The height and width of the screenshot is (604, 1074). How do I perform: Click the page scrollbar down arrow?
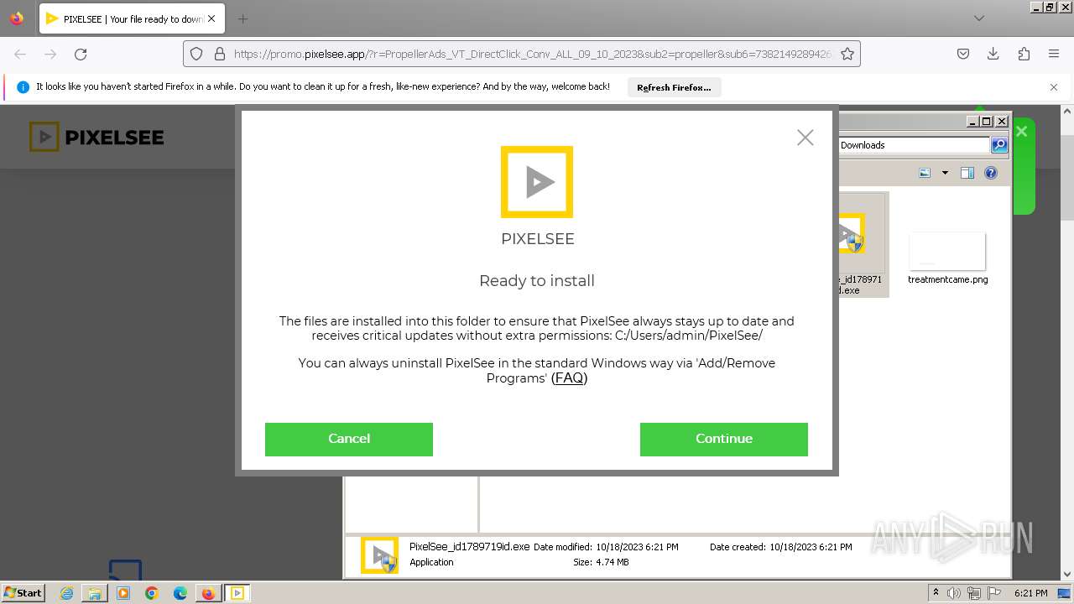pos(1068,575)
